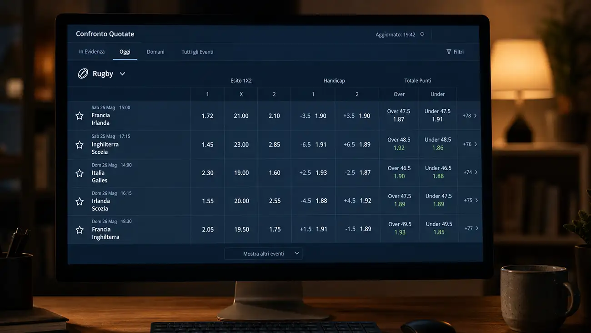Open the Francia Inghilterra match details
The width and height of the screenshot is (591, 333).
pyautogui.click(x=105, y=233)
